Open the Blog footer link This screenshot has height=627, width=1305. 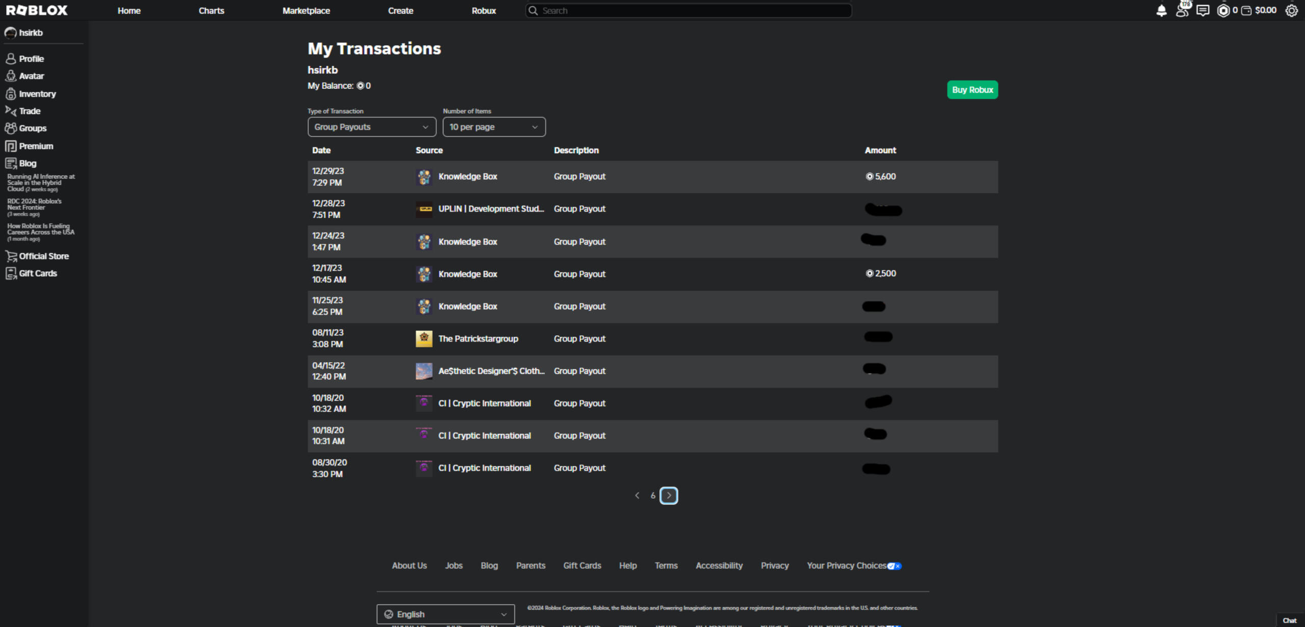[x=489, y=566]
